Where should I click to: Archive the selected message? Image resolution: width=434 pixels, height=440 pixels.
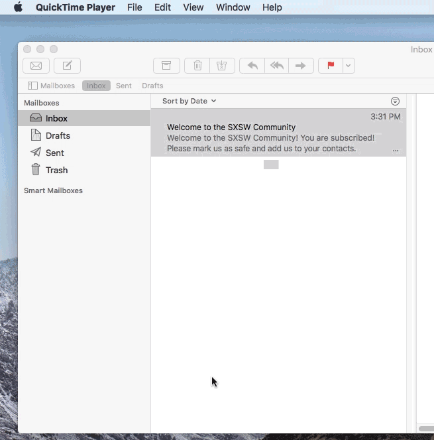point(166,66)
